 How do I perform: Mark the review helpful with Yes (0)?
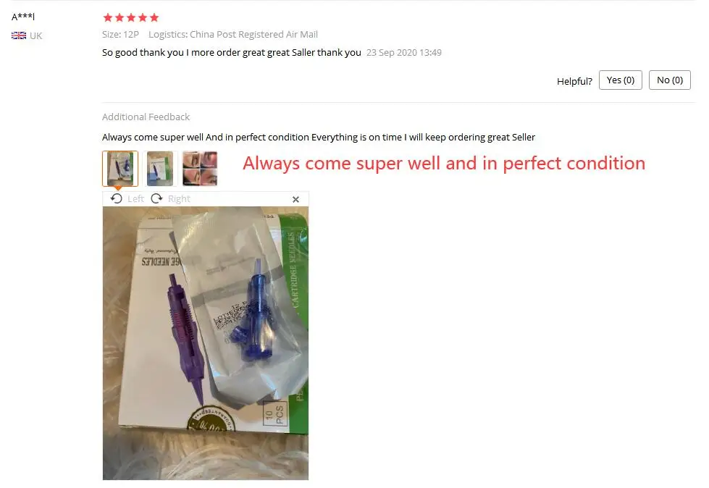click(x=621, y=80)
